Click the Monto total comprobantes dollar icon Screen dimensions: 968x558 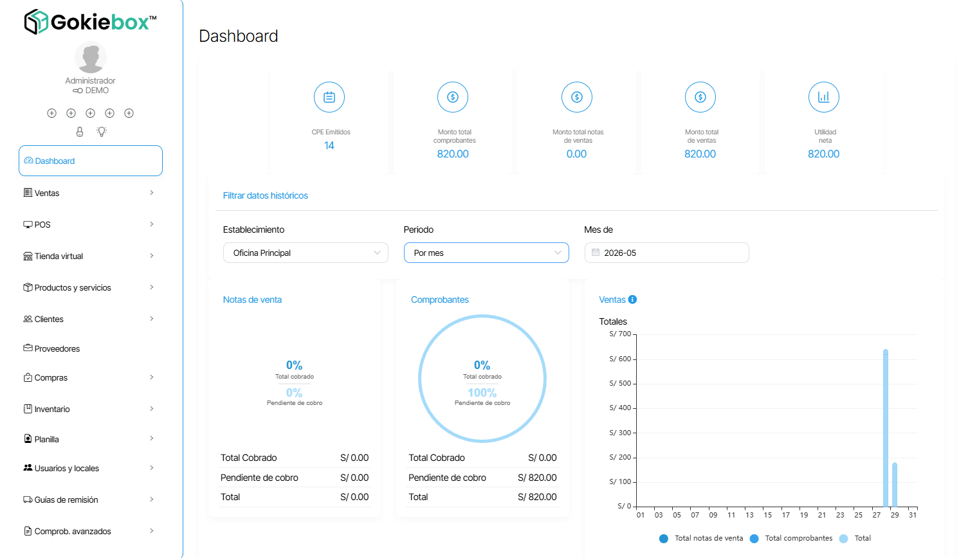pos(453,97)
